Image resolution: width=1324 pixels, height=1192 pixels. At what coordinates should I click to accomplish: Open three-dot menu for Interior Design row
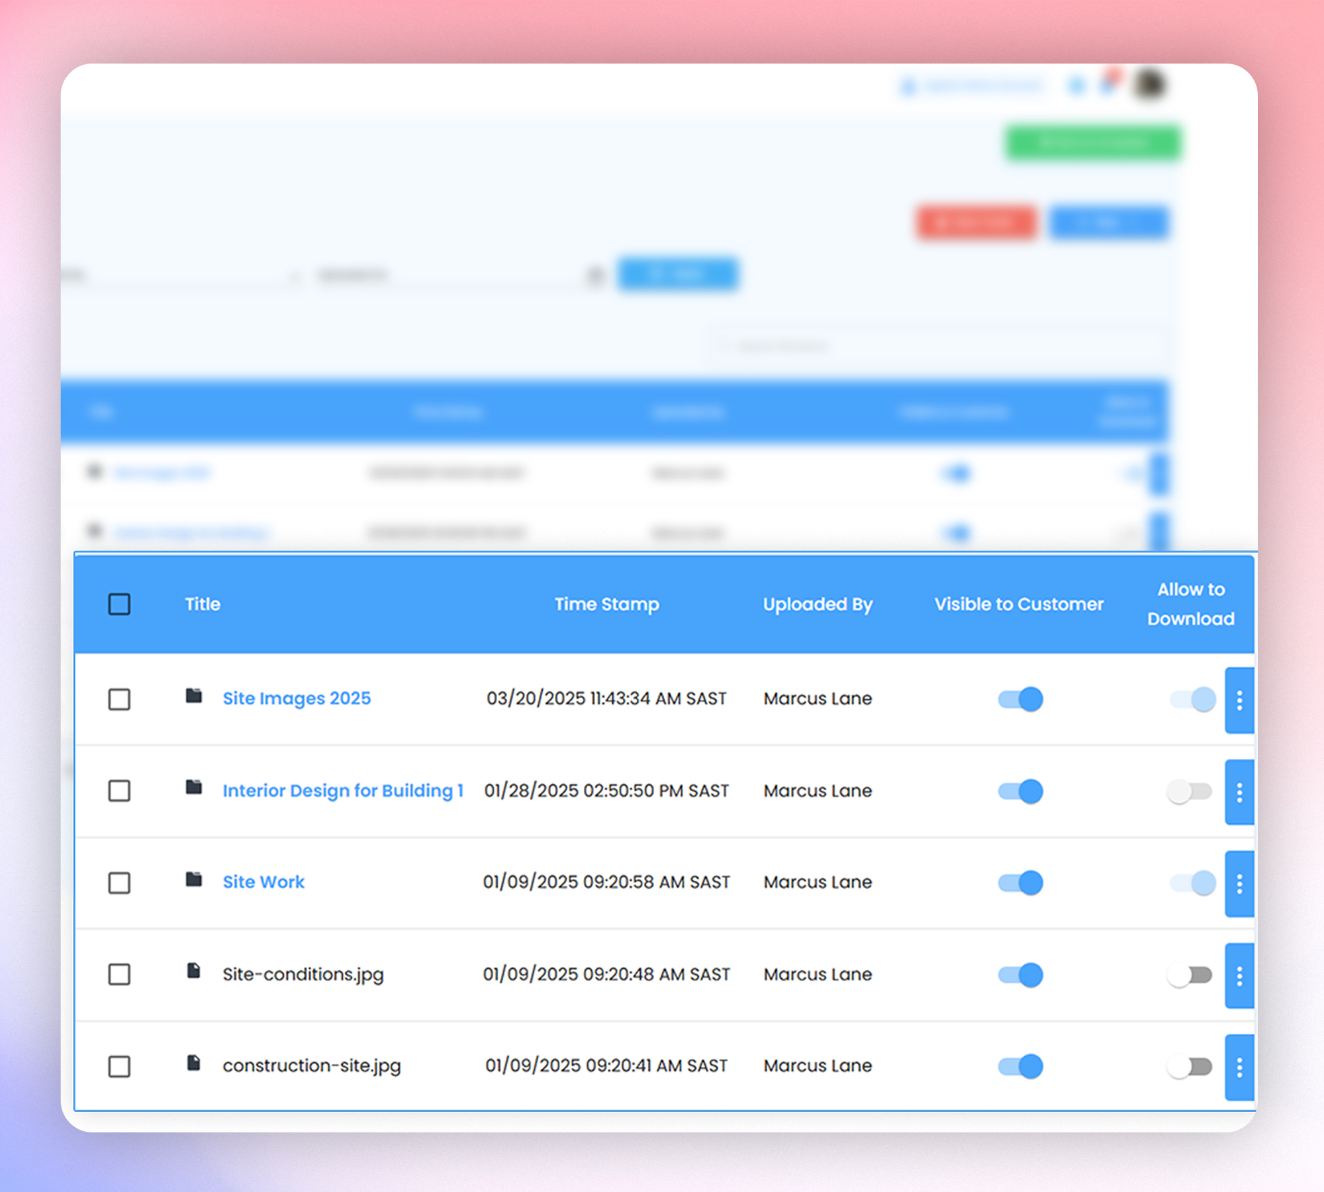1239,792
